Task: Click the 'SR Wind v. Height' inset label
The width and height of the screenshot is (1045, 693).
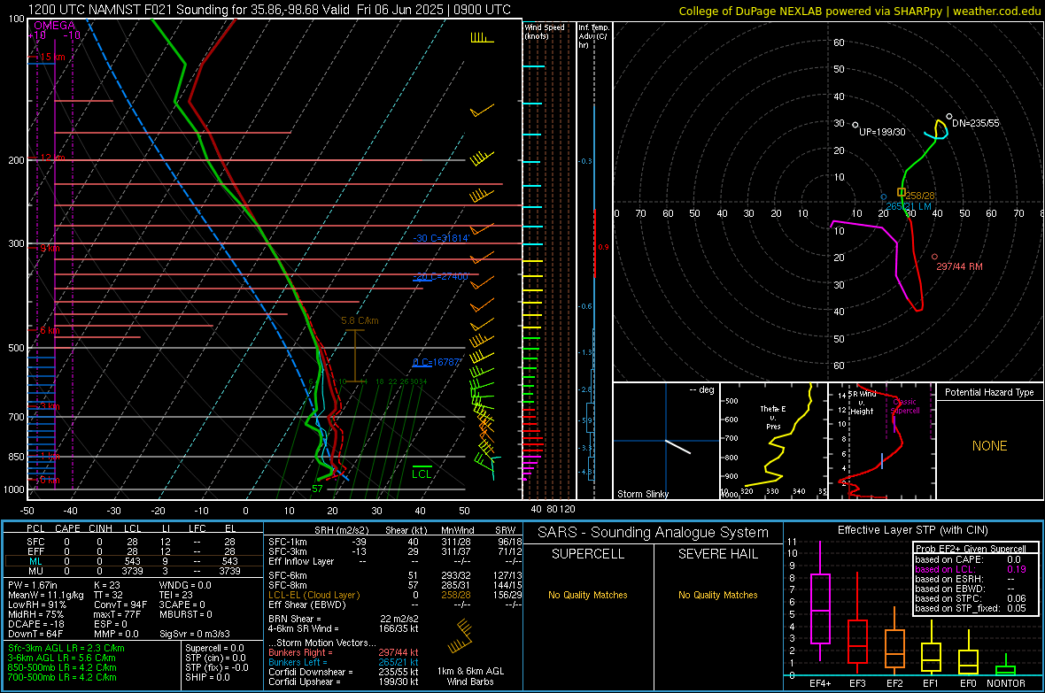Action: [863, 403]
